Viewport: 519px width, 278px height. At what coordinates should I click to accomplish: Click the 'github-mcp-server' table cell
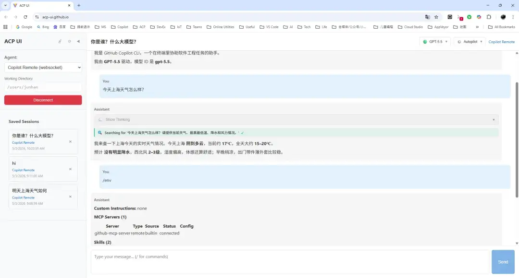tap(112, 233)
